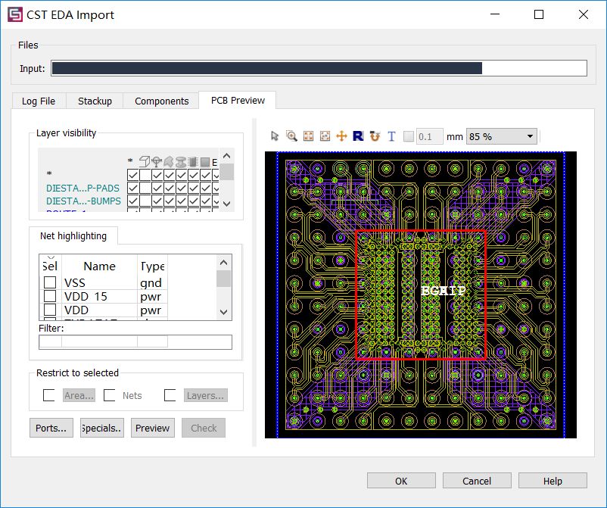Click net list scroll up arrow

tap(224, 263)
